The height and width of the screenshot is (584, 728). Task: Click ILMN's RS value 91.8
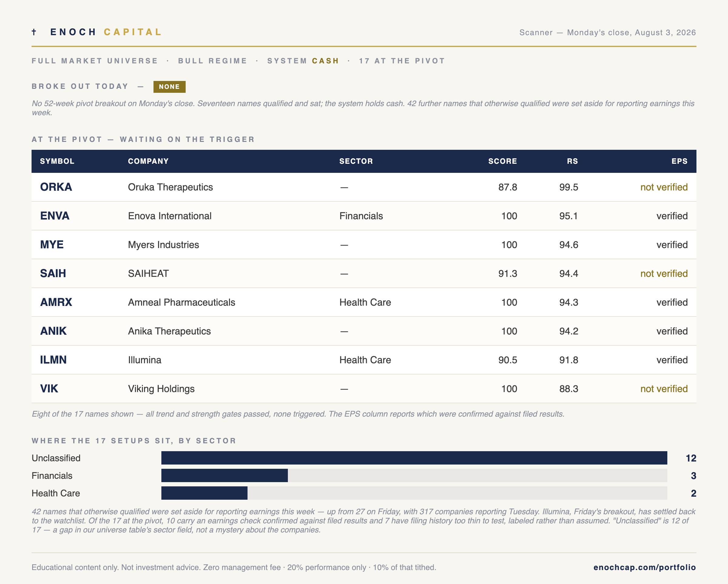pos(569,360)
